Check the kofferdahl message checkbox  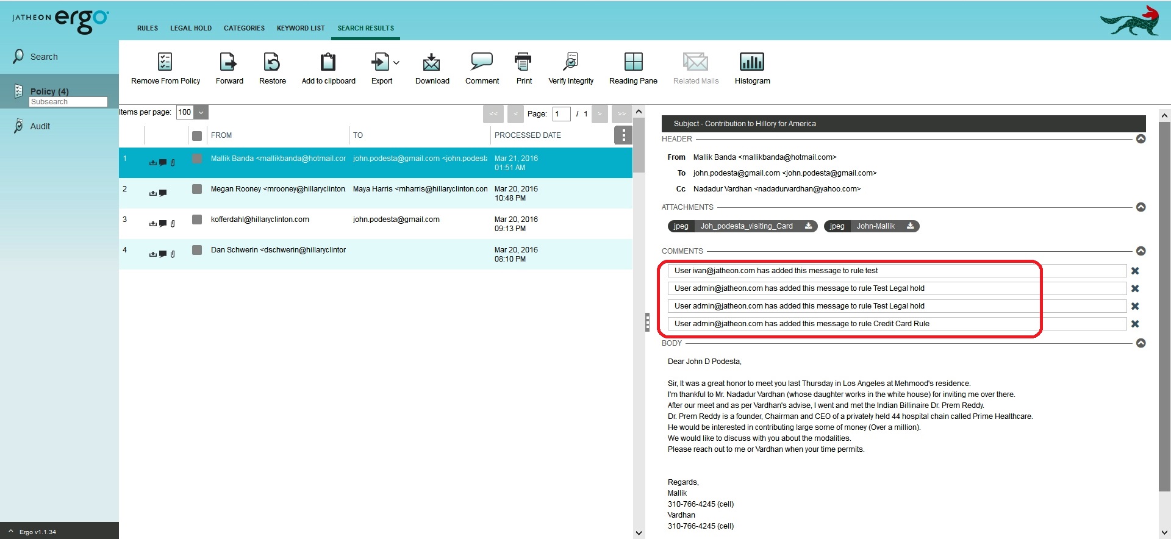tap(197, 220)
